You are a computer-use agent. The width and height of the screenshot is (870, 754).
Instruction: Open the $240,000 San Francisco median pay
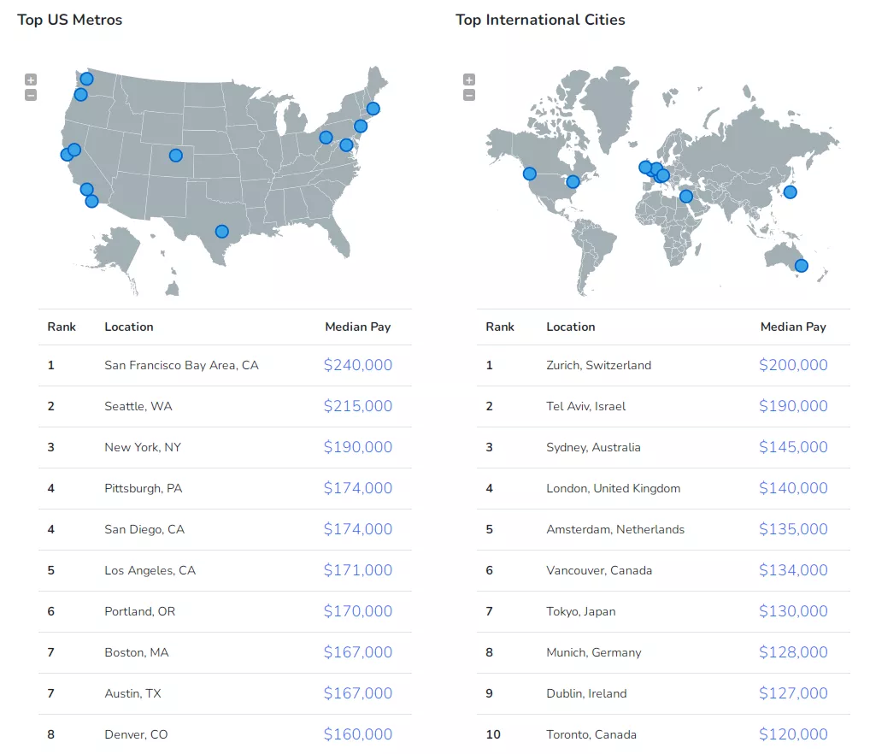click(358, 365)
